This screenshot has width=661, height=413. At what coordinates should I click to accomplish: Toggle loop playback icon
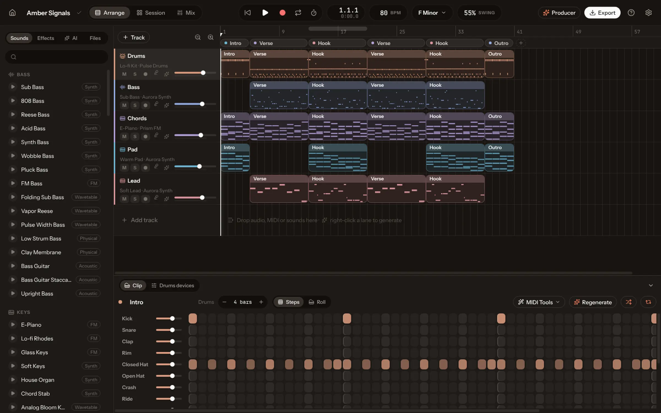[x=298, y=13]
